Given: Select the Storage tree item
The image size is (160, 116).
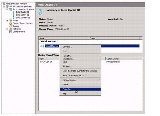Looking at the screenshot, I should (16, 26).
